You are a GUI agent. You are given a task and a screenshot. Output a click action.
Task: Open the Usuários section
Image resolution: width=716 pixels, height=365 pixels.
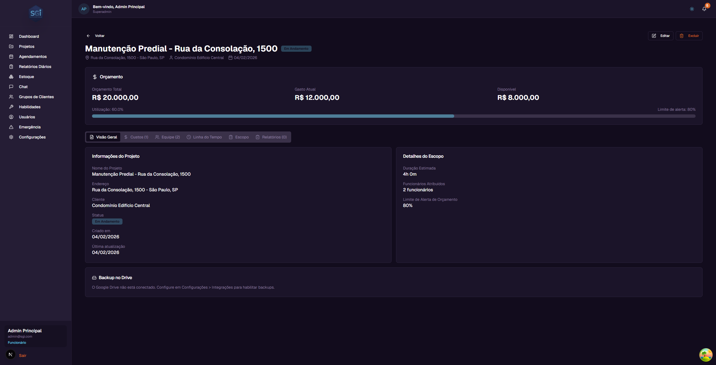pos(27,117)
